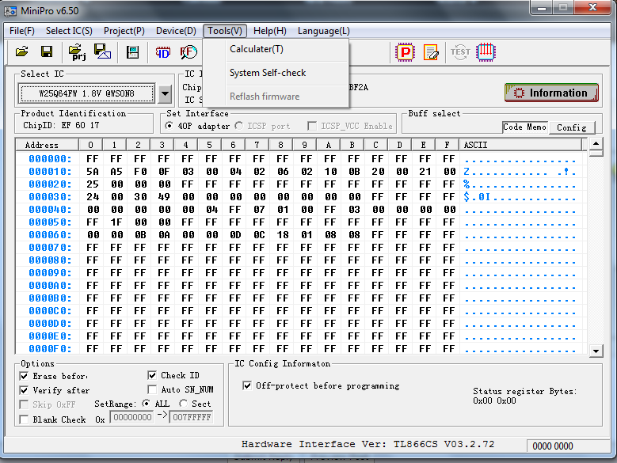Screen dimensions: 617x463
Task: Click hex byte 18 in row 000060
Action: coord(283,234)
